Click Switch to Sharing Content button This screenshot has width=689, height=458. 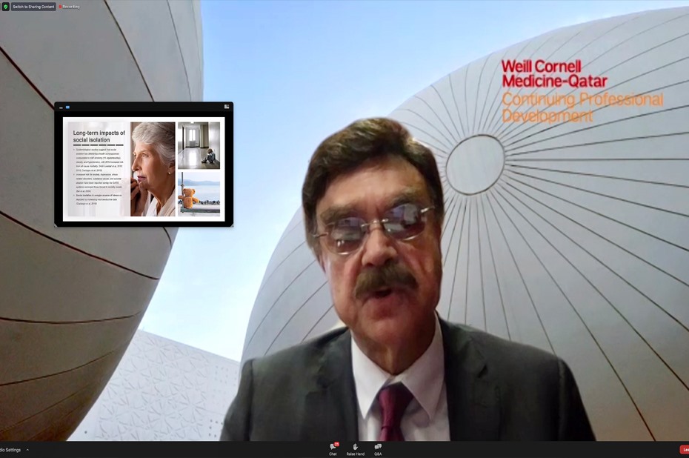[33, 7]
